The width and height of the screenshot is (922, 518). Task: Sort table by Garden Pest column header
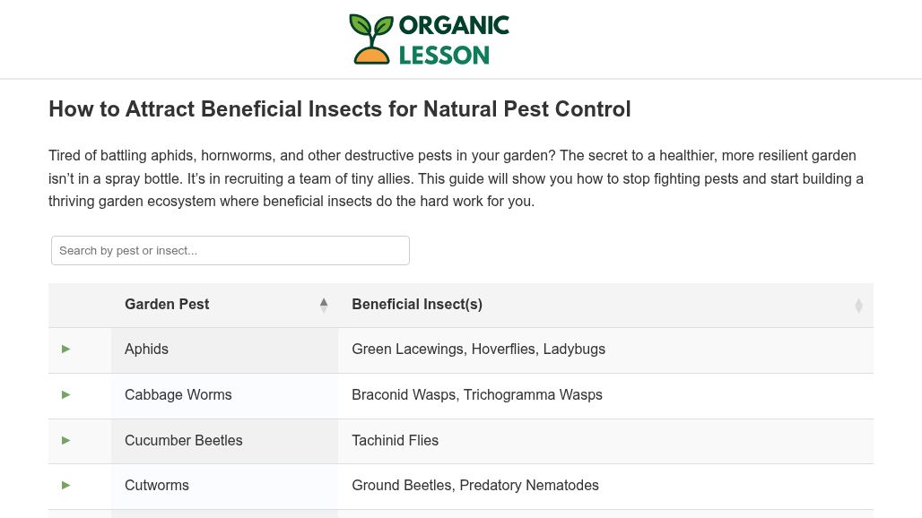[167, 305]
